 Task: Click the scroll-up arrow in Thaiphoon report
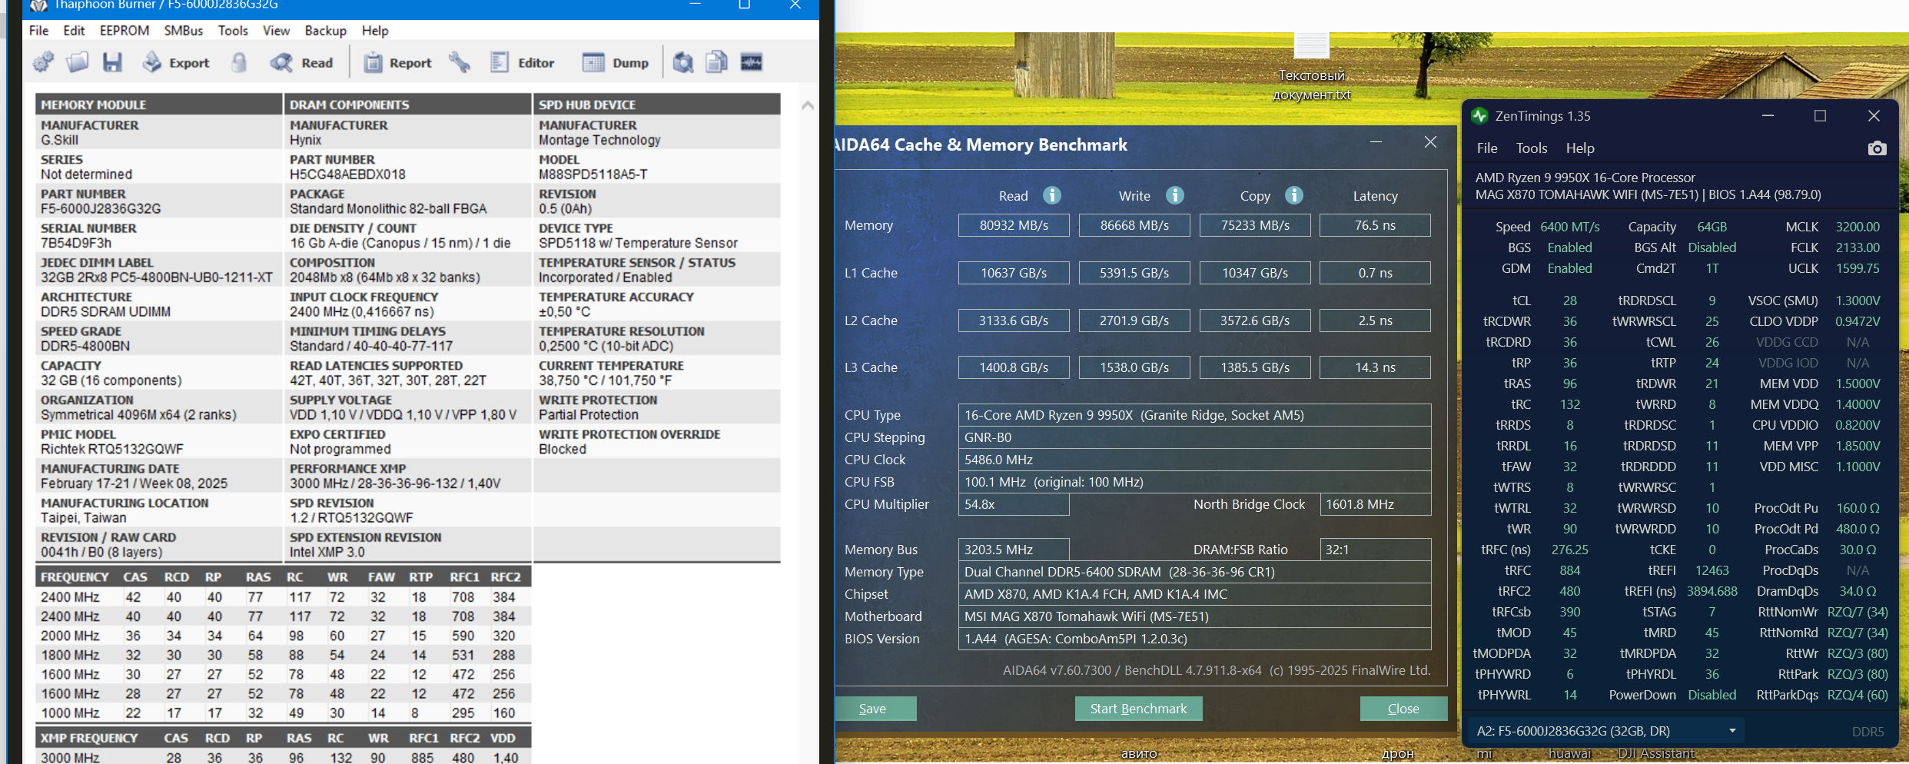(808, 105)
